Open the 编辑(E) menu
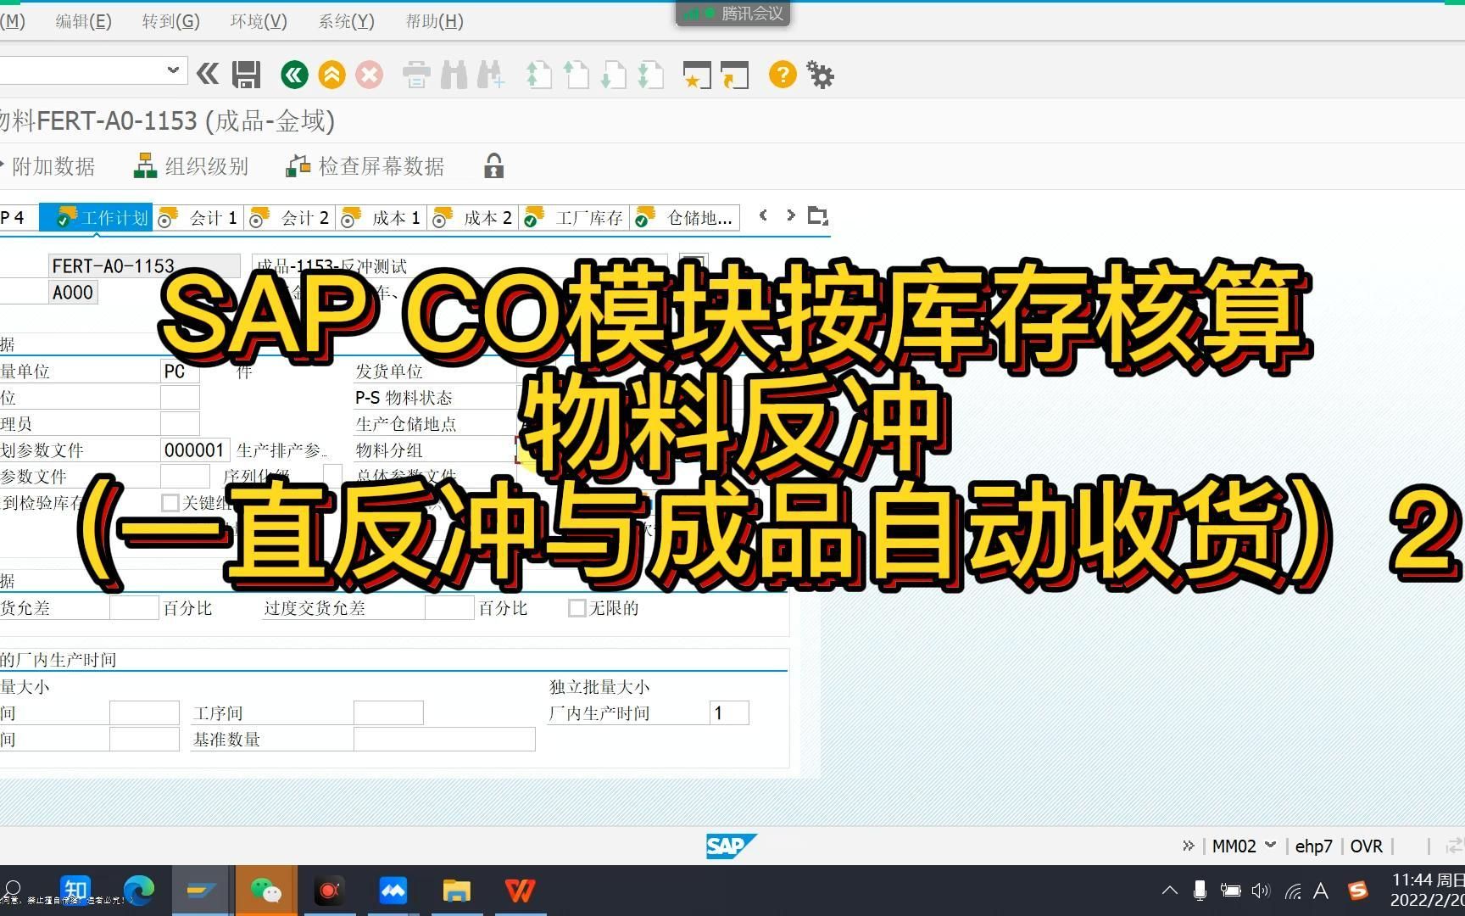This screenshot has height=916, width=1465. [x=83, y=21]
